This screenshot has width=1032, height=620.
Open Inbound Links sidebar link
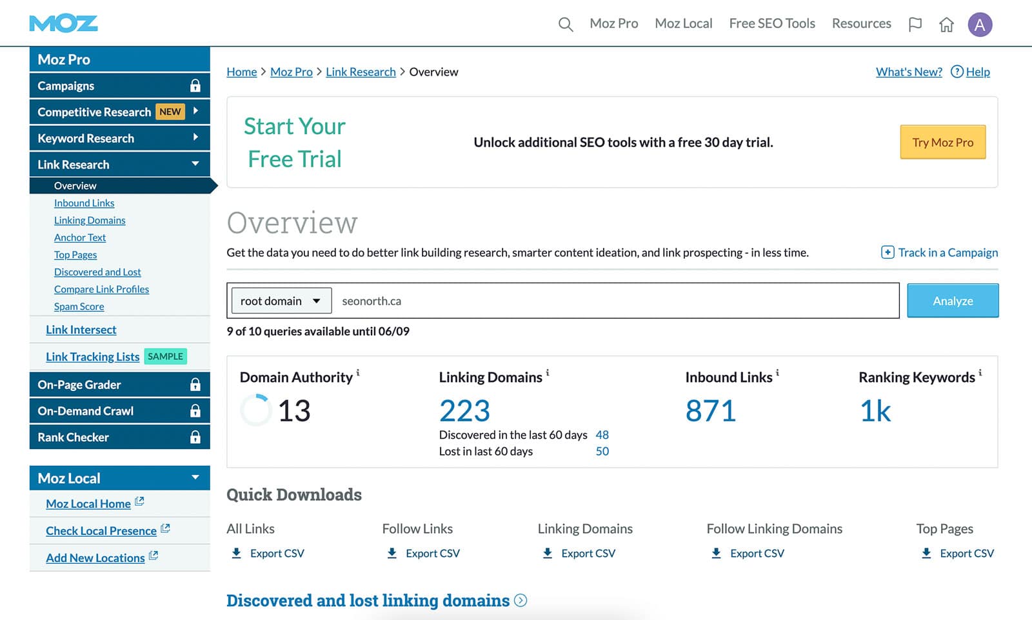(x=84, y=203)
